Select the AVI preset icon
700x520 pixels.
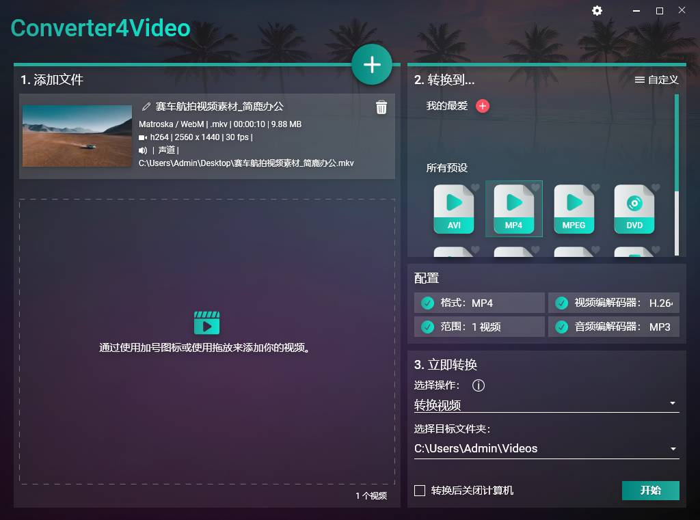click(453, 208)
